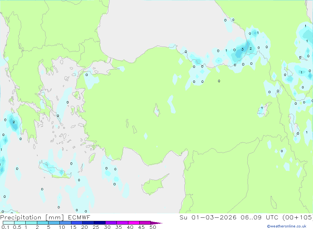313x229 pixels.
Task: Click the 30–35 mm violet legend swatch
Action: (x=111, y=223)
